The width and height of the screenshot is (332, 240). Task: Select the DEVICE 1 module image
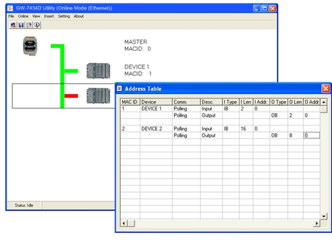(98, 71)
